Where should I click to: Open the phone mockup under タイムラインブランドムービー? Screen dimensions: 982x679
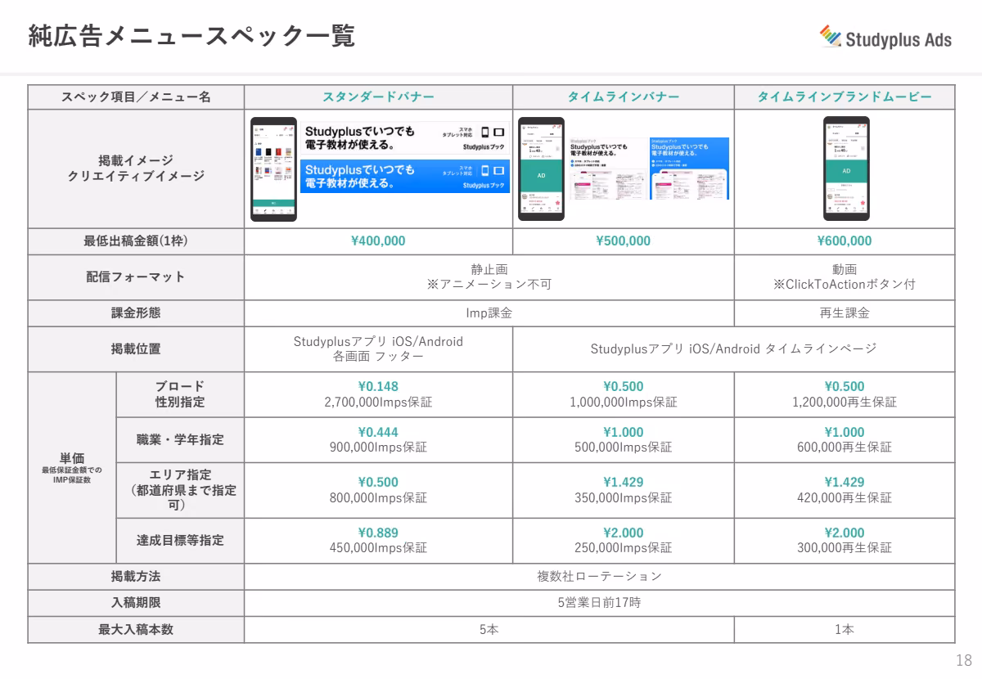click(845, 169)
